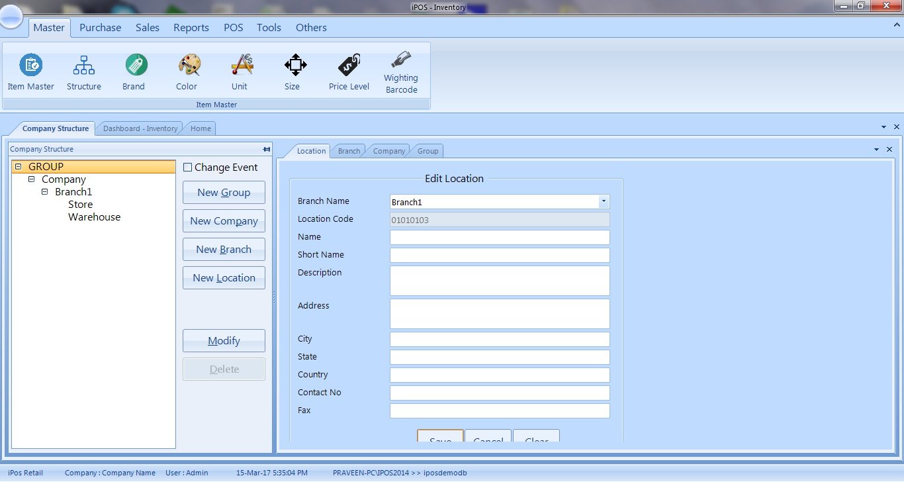Collapse the Company tree node
Viewport: 904px width, 482px height.
31,179
